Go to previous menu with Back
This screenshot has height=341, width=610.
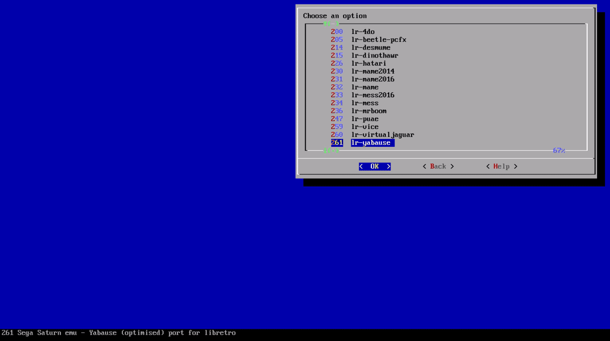(x=438, y=166)
